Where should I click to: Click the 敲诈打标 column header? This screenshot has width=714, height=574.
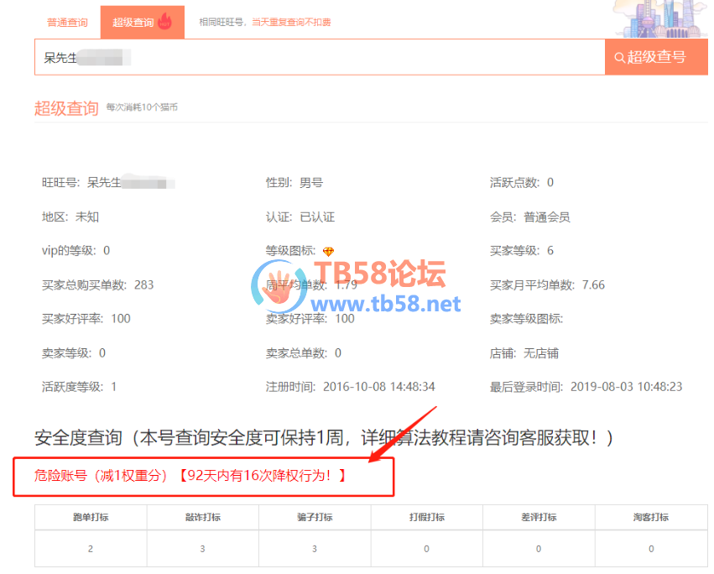[x=202, y=517]
